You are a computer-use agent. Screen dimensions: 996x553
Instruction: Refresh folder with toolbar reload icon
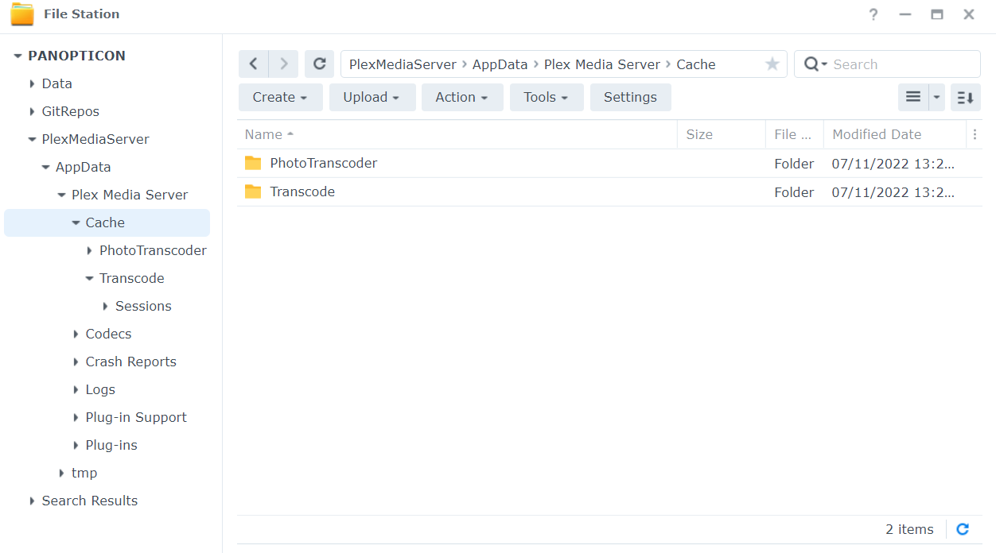pyautogui.click(x=319, y=64)
